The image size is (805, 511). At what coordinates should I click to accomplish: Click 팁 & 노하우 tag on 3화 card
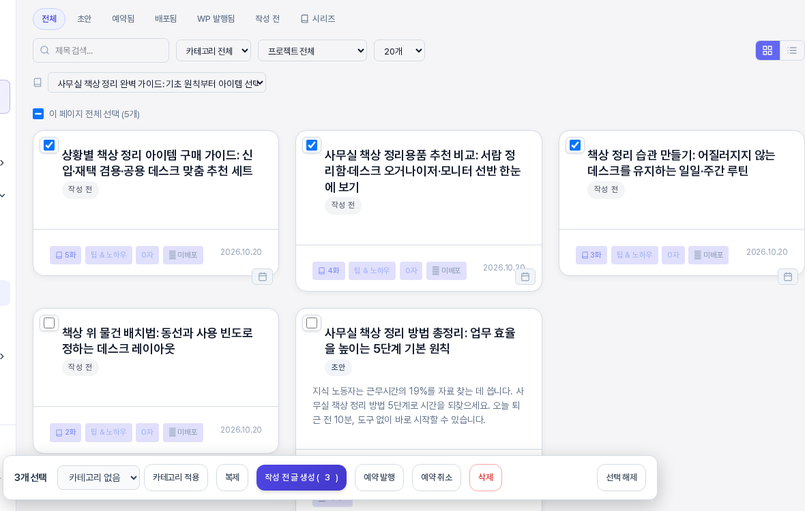634,255
